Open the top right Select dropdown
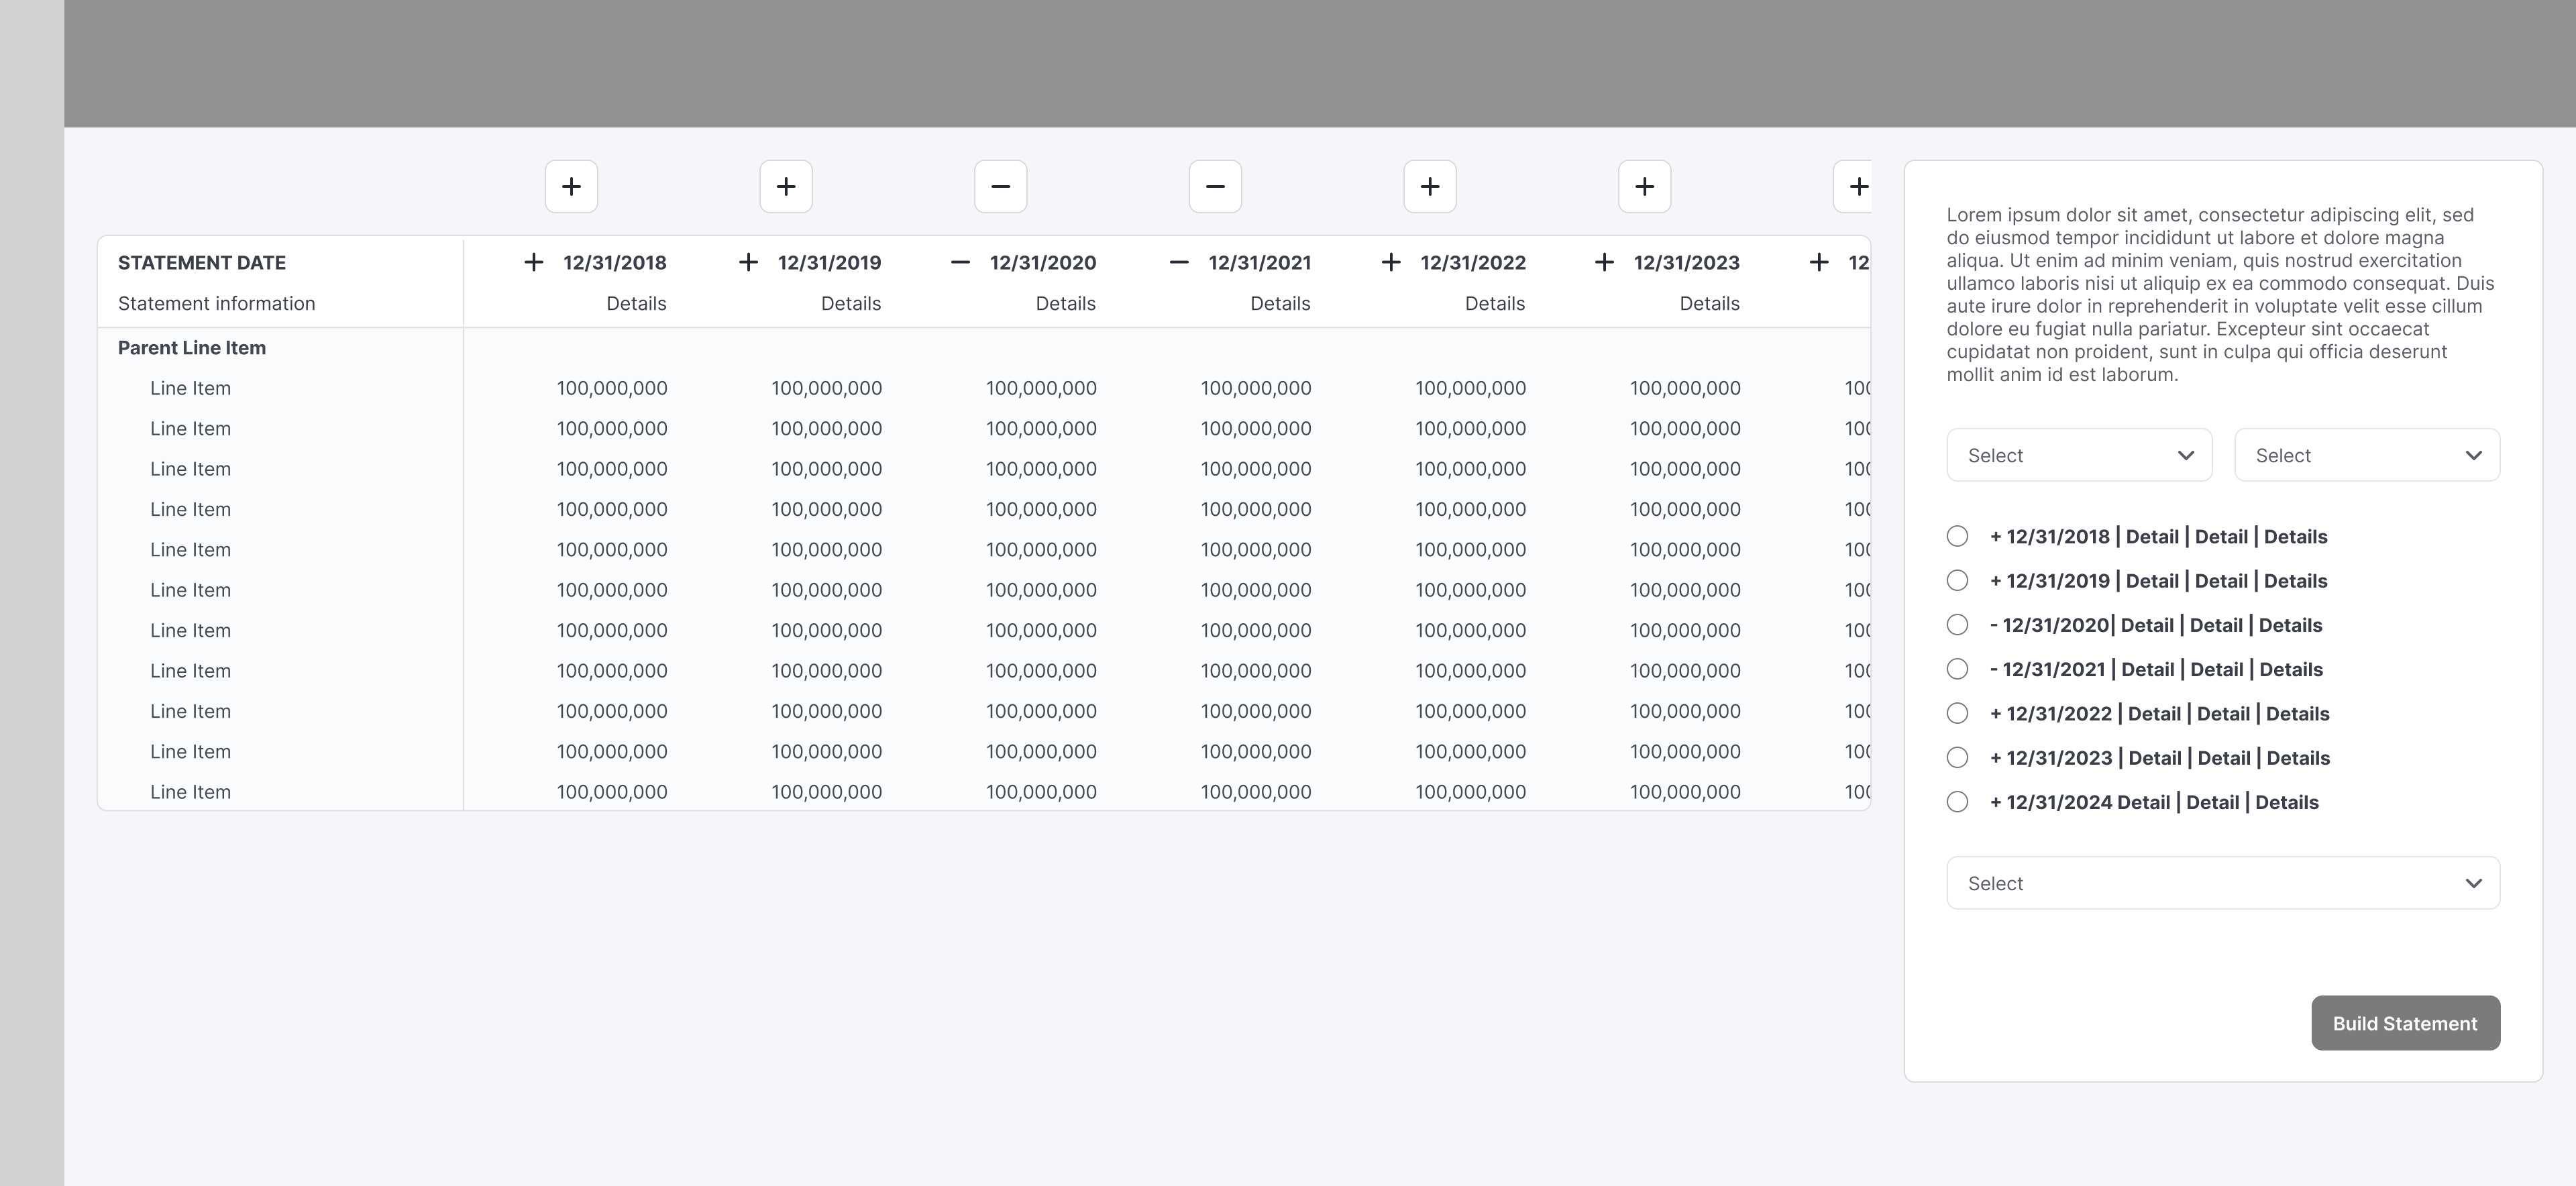The width and height of the screenshot is (2576, 1186). pos(2366,455)
